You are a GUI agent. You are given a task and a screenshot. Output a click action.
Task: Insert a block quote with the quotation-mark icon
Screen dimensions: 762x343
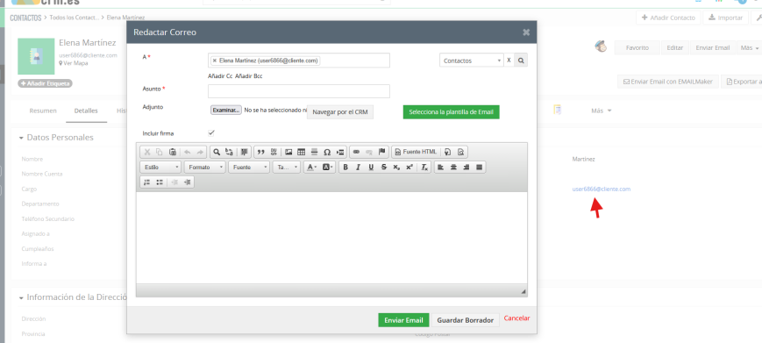261,152
